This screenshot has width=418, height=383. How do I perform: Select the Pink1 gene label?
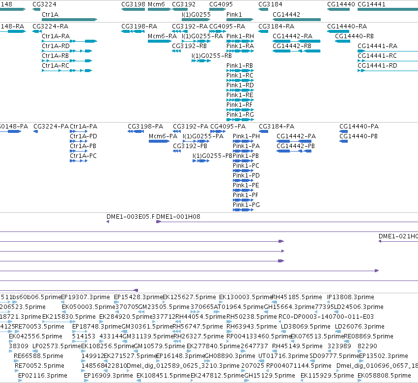234,14
